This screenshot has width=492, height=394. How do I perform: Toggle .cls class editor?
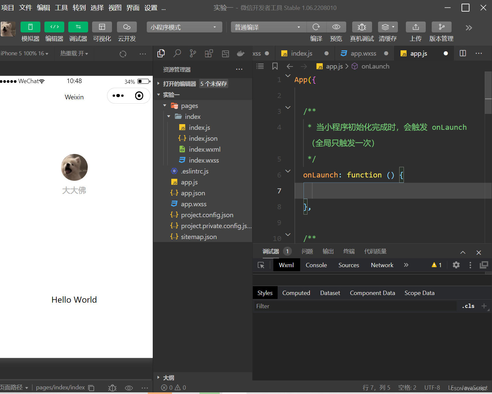(x=468, y=306)
